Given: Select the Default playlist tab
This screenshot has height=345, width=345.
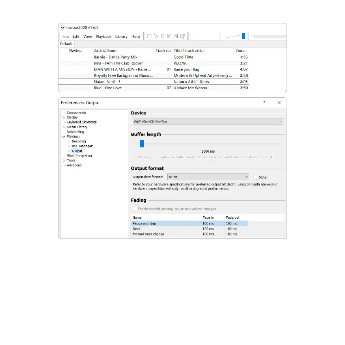Looking at the screenshot, I should click(66, 44).
